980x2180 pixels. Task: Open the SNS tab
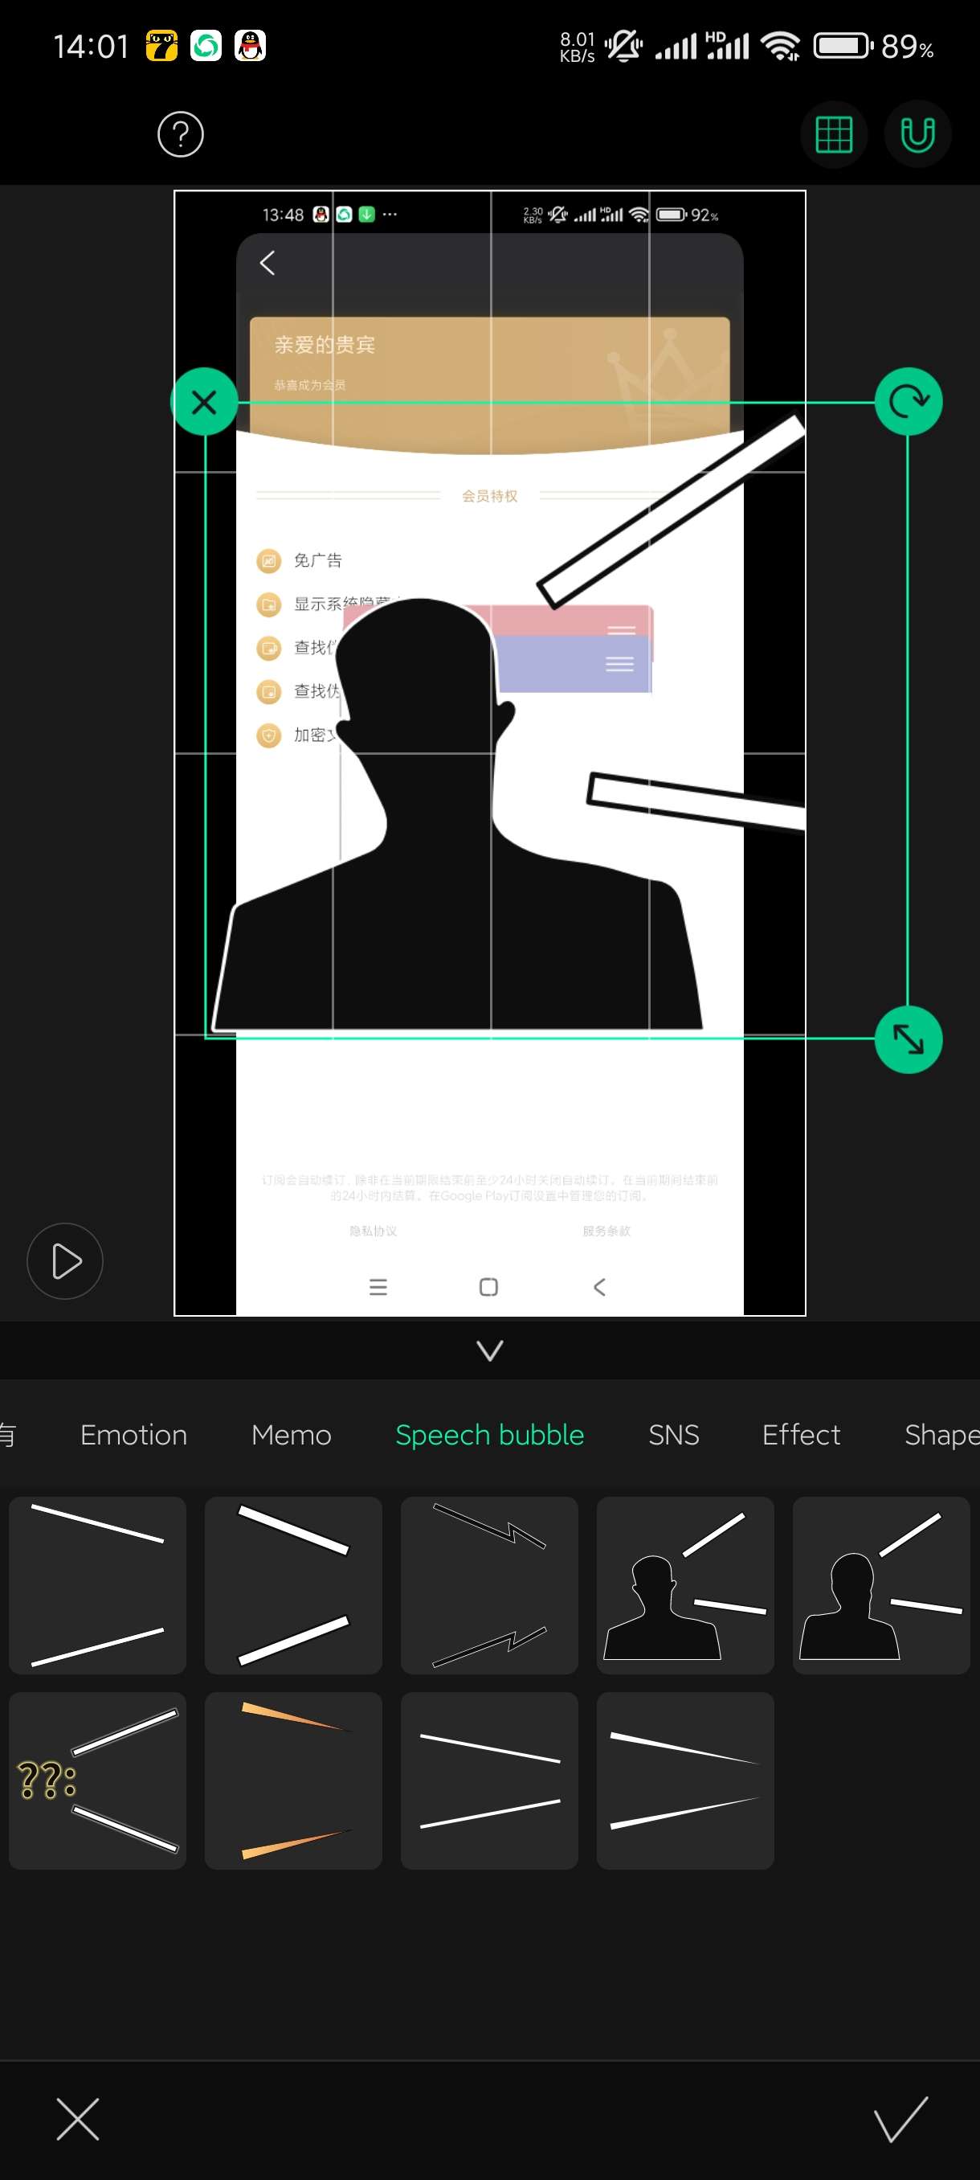tap(673, 1434)
